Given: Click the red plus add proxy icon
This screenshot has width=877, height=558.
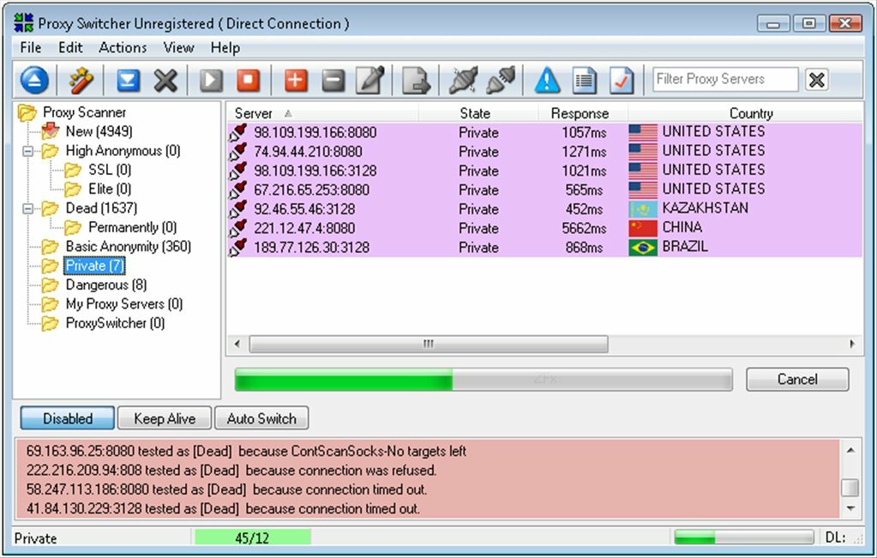Looking at the screenshot, I should click(295, 81).
